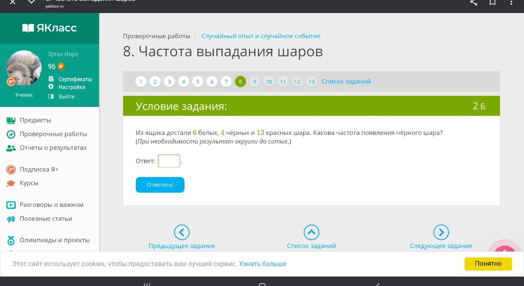Select Полезные статьи menu item

[x=46, y=219]
